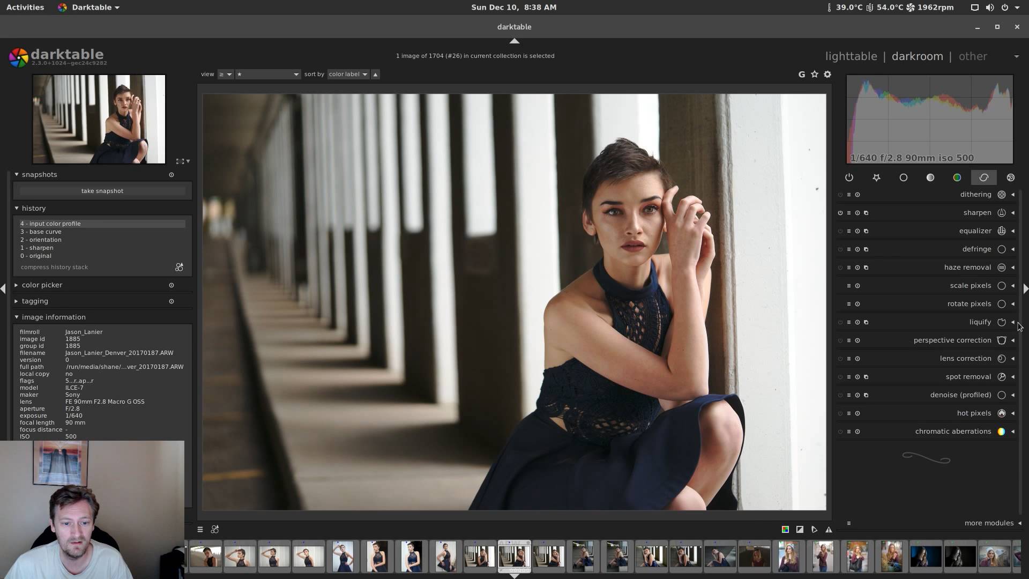Toggle softproofing icon in bottom toolbar

tap(814, 530)
